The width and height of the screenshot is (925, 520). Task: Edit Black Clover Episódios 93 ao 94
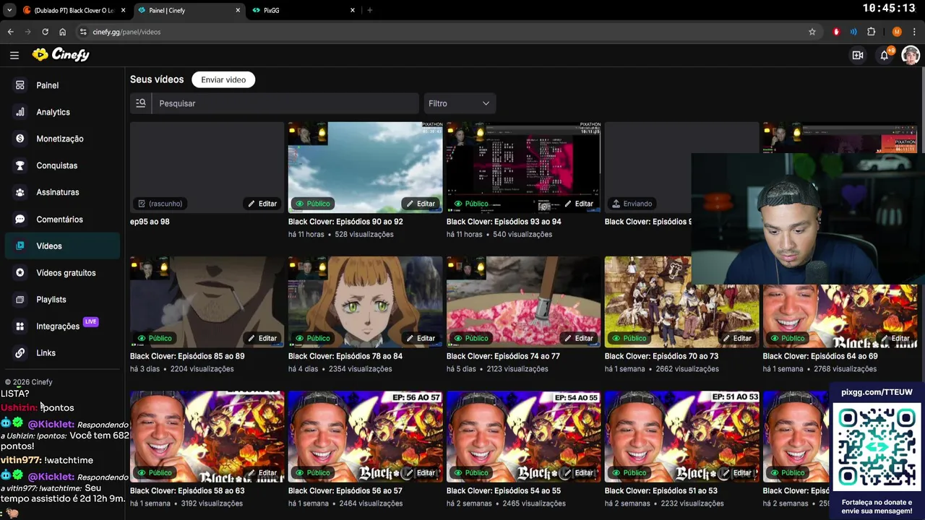click(579, 204)
